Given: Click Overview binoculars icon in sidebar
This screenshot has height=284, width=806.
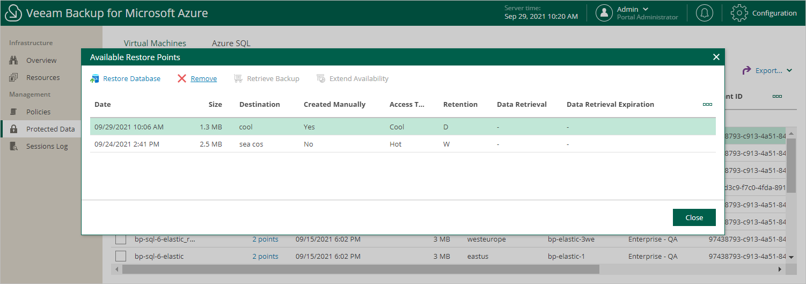Looking at the screenshot, I should pos(14,60).
